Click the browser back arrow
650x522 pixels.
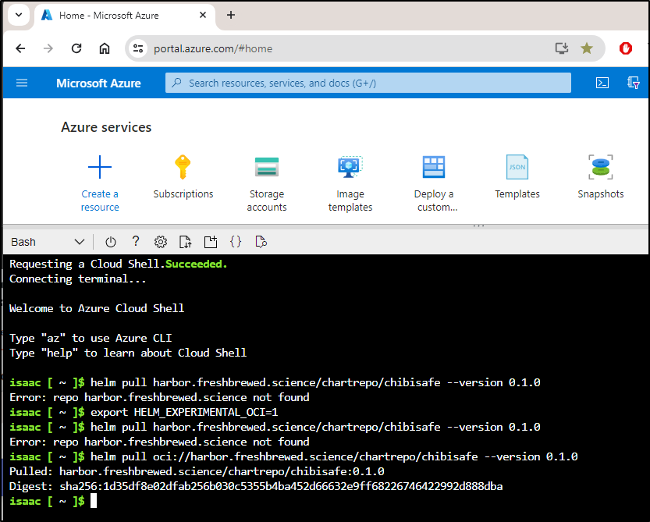[x=20, y=48]
